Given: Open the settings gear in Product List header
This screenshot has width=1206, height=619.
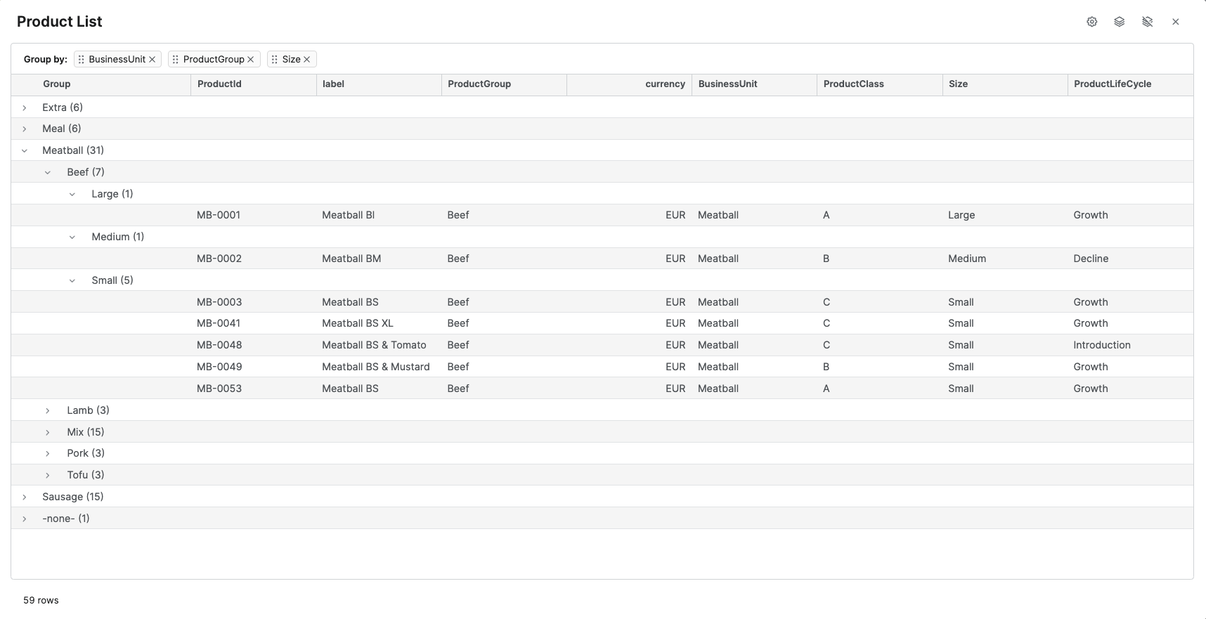Looking at the screenshot, I should coord(1091,22).
